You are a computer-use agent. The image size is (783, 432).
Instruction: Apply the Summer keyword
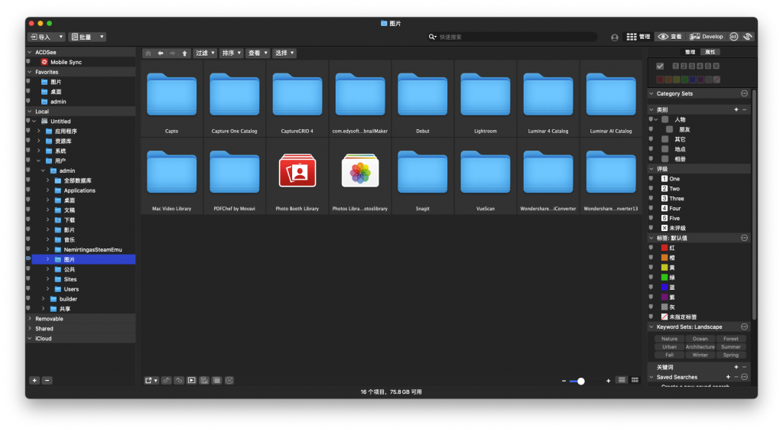pos(730,346)
